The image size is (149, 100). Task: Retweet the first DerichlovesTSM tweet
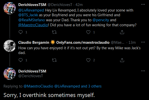54,32
